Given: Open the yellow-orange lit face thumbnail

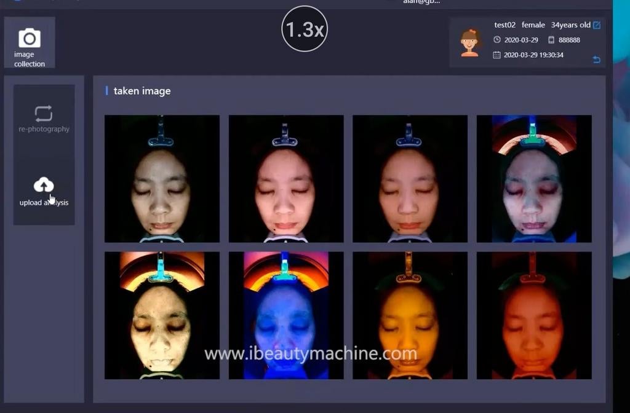Looking at the screenshot, I should tap(410, 315).
